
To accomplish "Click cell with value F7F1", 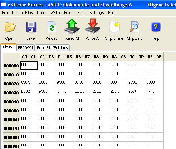I will [154, 92].
